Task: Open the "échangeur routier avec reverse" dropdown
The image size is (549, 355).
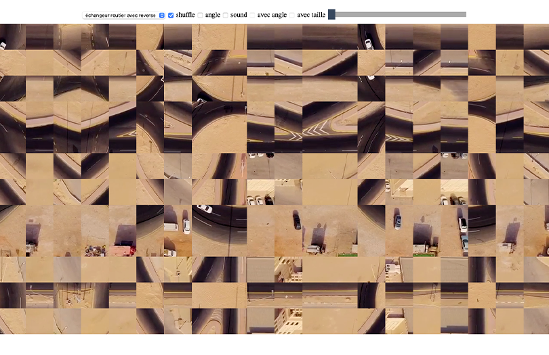Action: pos(123,16)
